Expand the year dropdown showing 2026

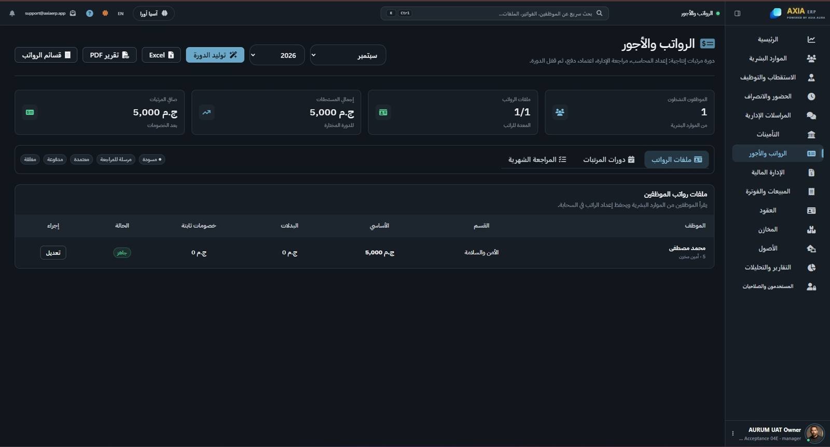pyautogui.click(x=277, y=55)
